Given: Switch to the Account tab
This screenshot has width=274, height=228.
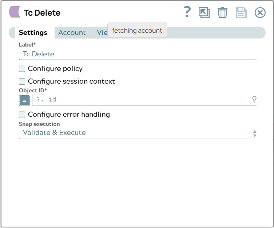Looking at the screenshot, I should (72, 33).
